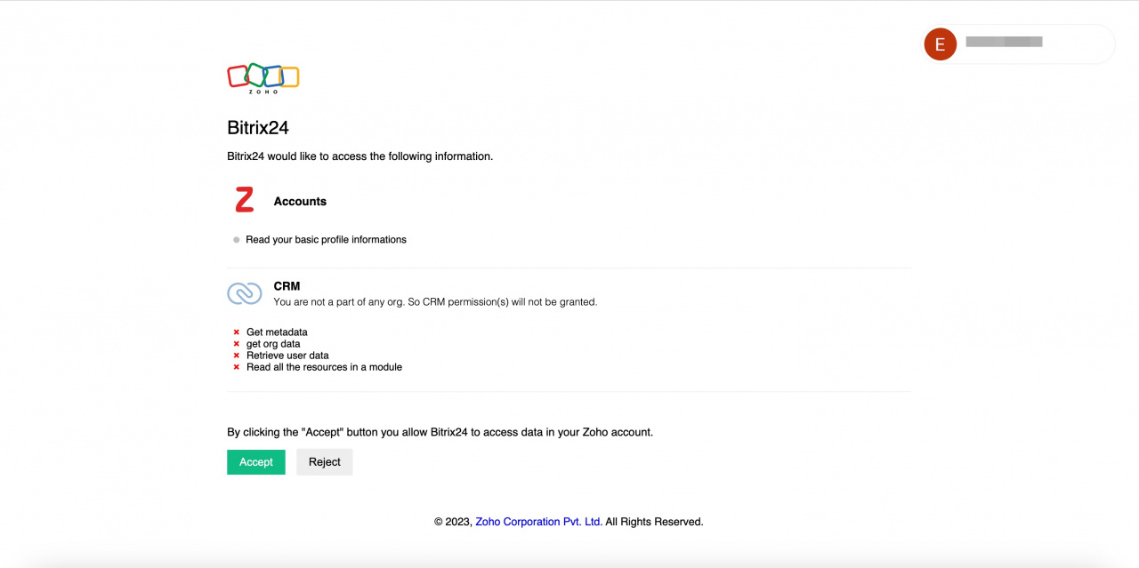Click the Read your basic profile informations text
Image resolution: width=1139 pixels, height=568 pixels.
pos(327,239)
